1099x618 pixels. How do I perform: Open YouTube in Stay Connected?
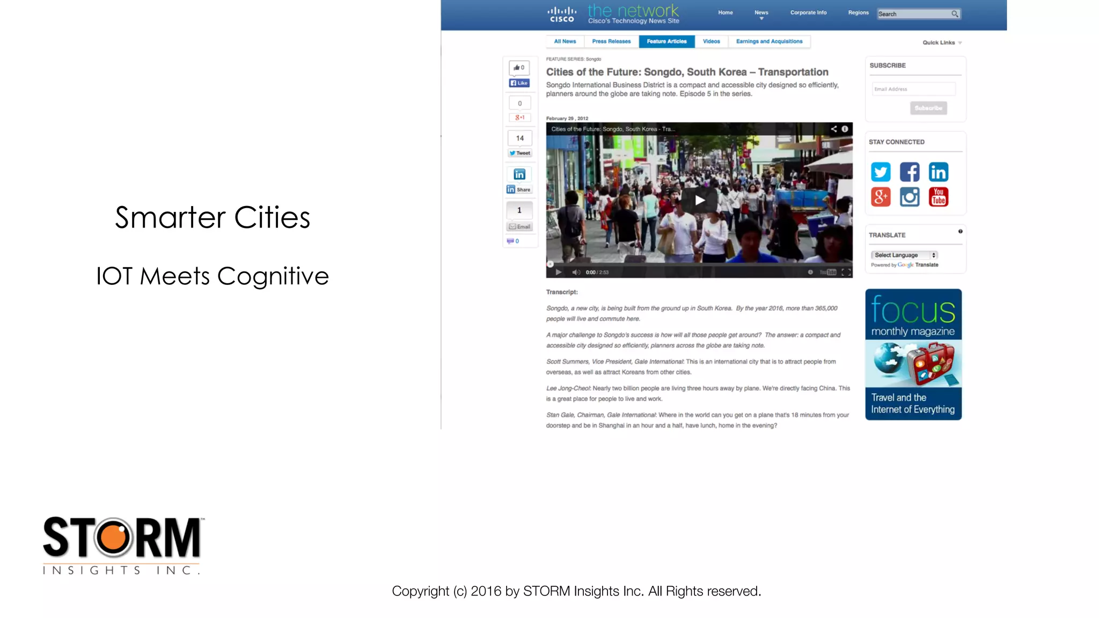pos(938,197)
